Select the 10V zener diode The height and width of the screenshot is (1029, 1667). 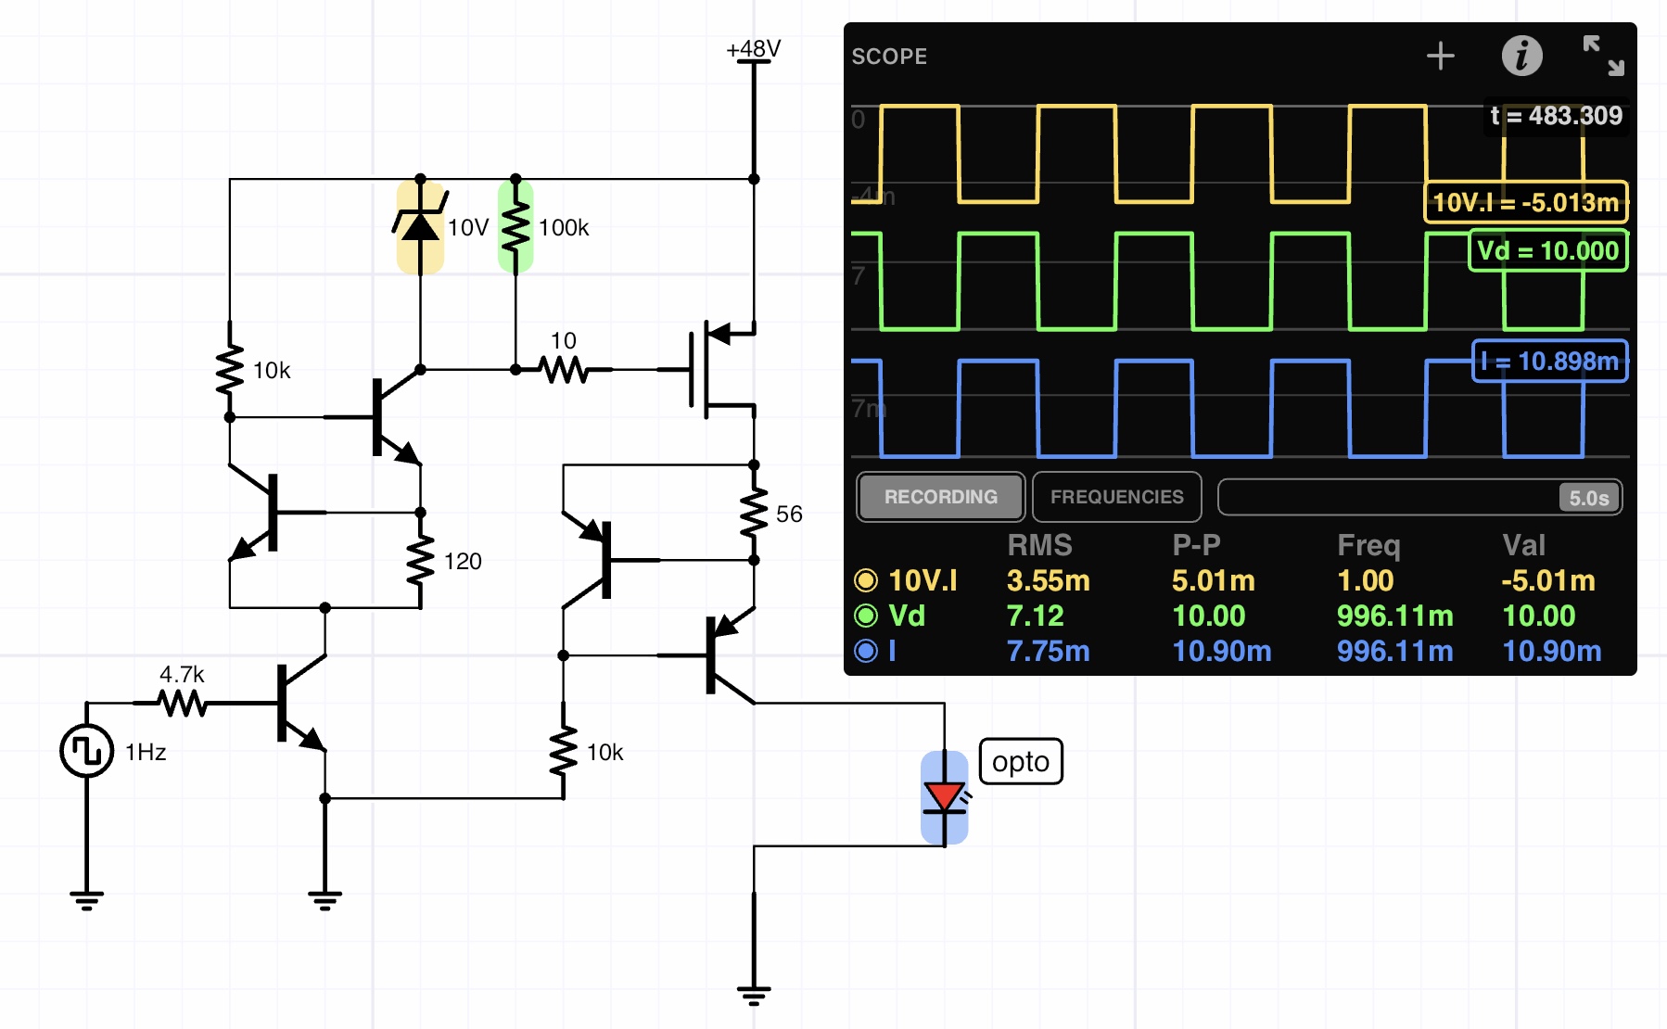pyautogui.click(x=420, y=227)
